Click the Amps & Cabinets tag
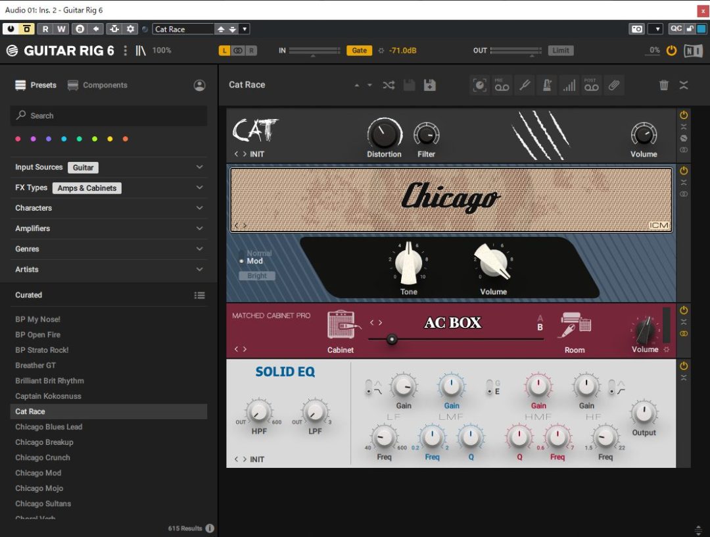 coord(87,188)
